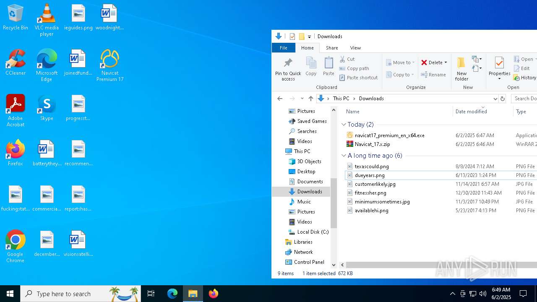Collapse the Today (2) group
Screen dimensions: 537x302
pyautogui.click(x=344, y=125)
